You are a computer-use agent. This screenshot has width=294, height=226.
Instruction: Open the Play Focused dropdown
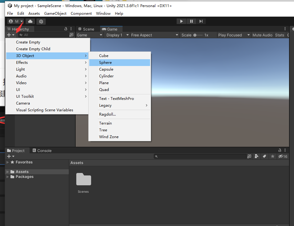234,35
